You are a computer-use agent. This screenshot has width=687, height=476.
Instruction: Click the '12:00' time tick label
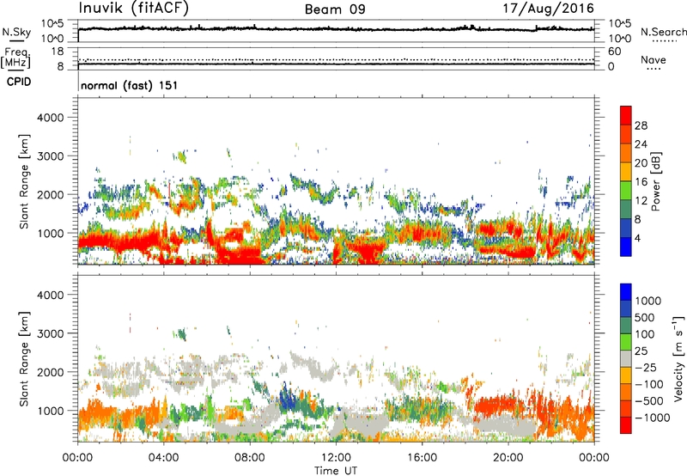click(x=336, y=458)
